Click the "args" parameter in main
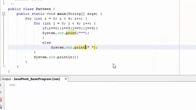Screen dimensions: 196x110 (x=91, y=14)
